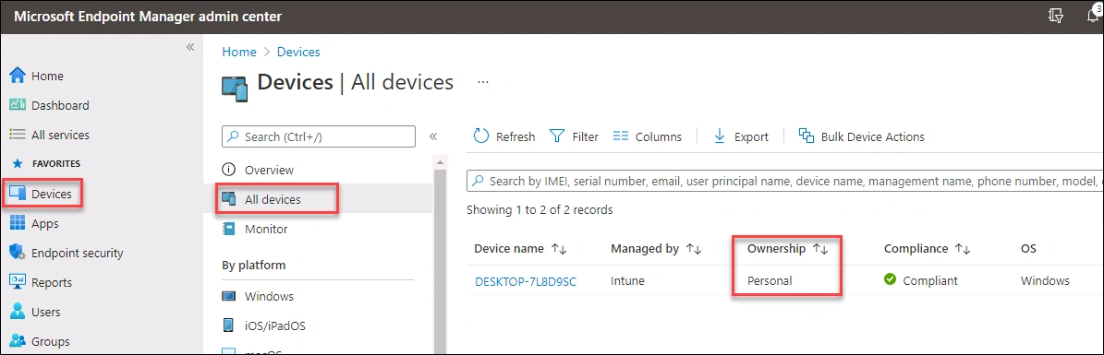Click the Users navigation label
The width and height of the screenshot is (1104, 355).
[x=46, y=312]
